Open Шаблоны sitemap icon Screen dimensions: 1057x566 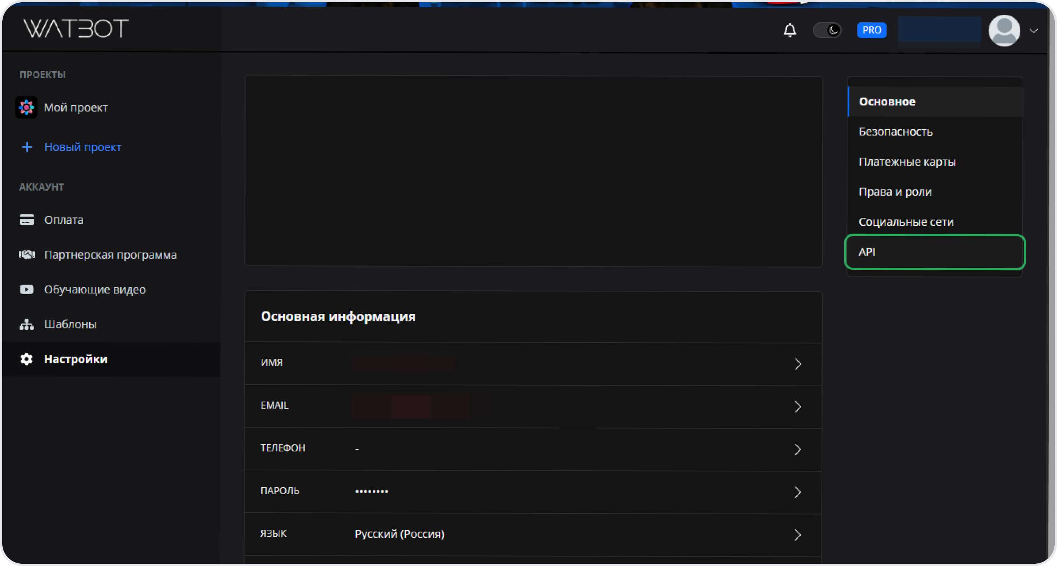coord(27,325)
